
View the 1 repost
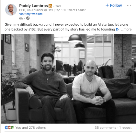point(125,127)
